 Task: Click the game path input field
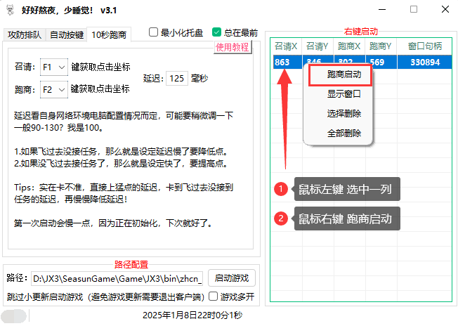coord(117,278)
